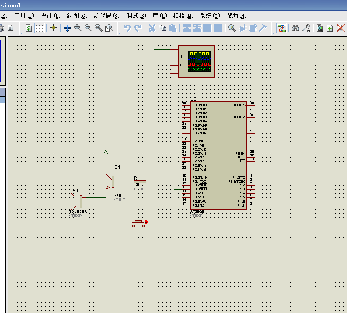Click the Redo arrow
Viewport: 347px width, 313px height.
[138, 28]
